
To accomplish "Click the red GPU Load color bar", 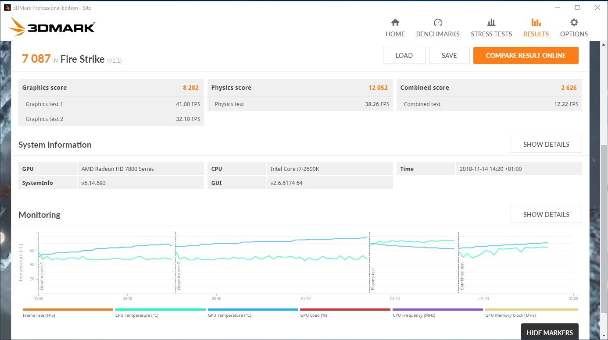I will pos(345,310).
